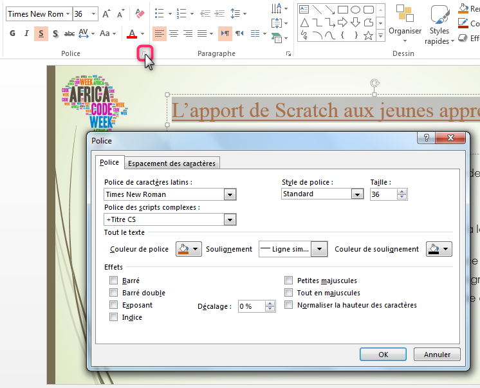
Task: Insert a text box shape from gallery
Action: pos(304,10)
